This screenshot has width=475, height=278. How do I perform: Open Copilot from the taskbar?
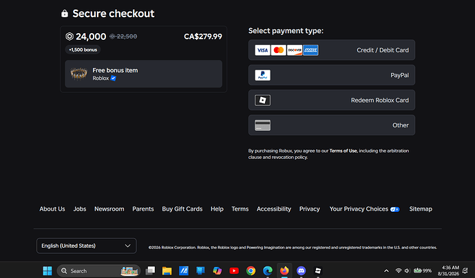pyautogui.click(x=218, y=270)
